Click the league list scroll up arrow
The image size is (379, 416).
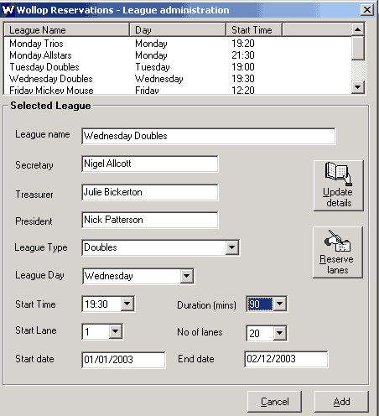coord(358,29)
